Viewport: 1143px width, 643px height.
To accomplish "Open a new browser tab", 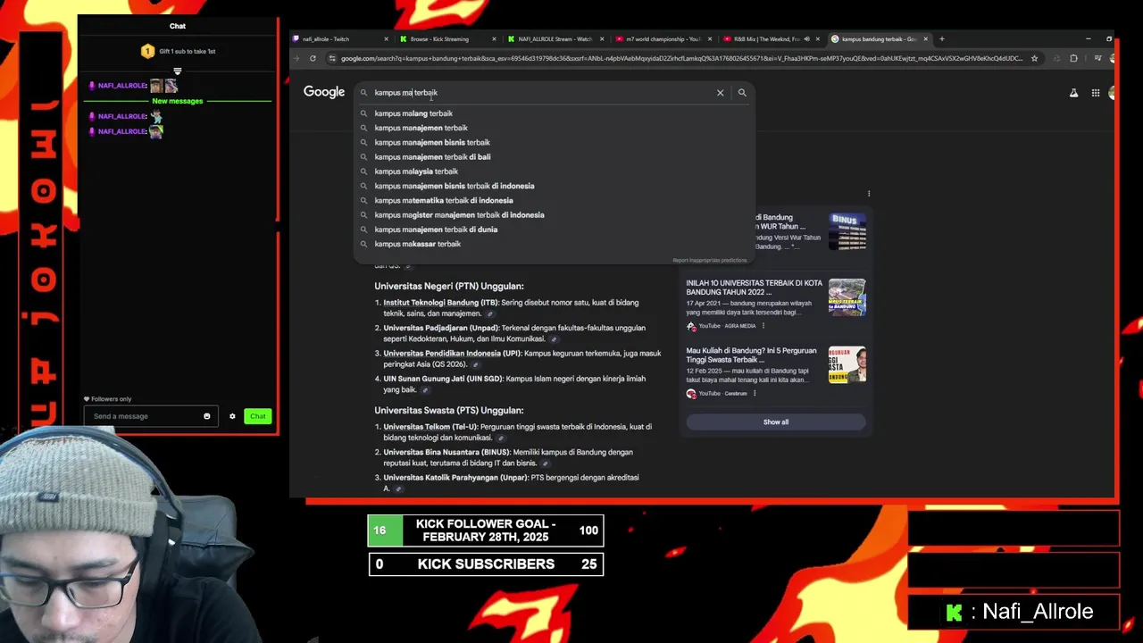I will pyautogui.click(x=941, y=39).
